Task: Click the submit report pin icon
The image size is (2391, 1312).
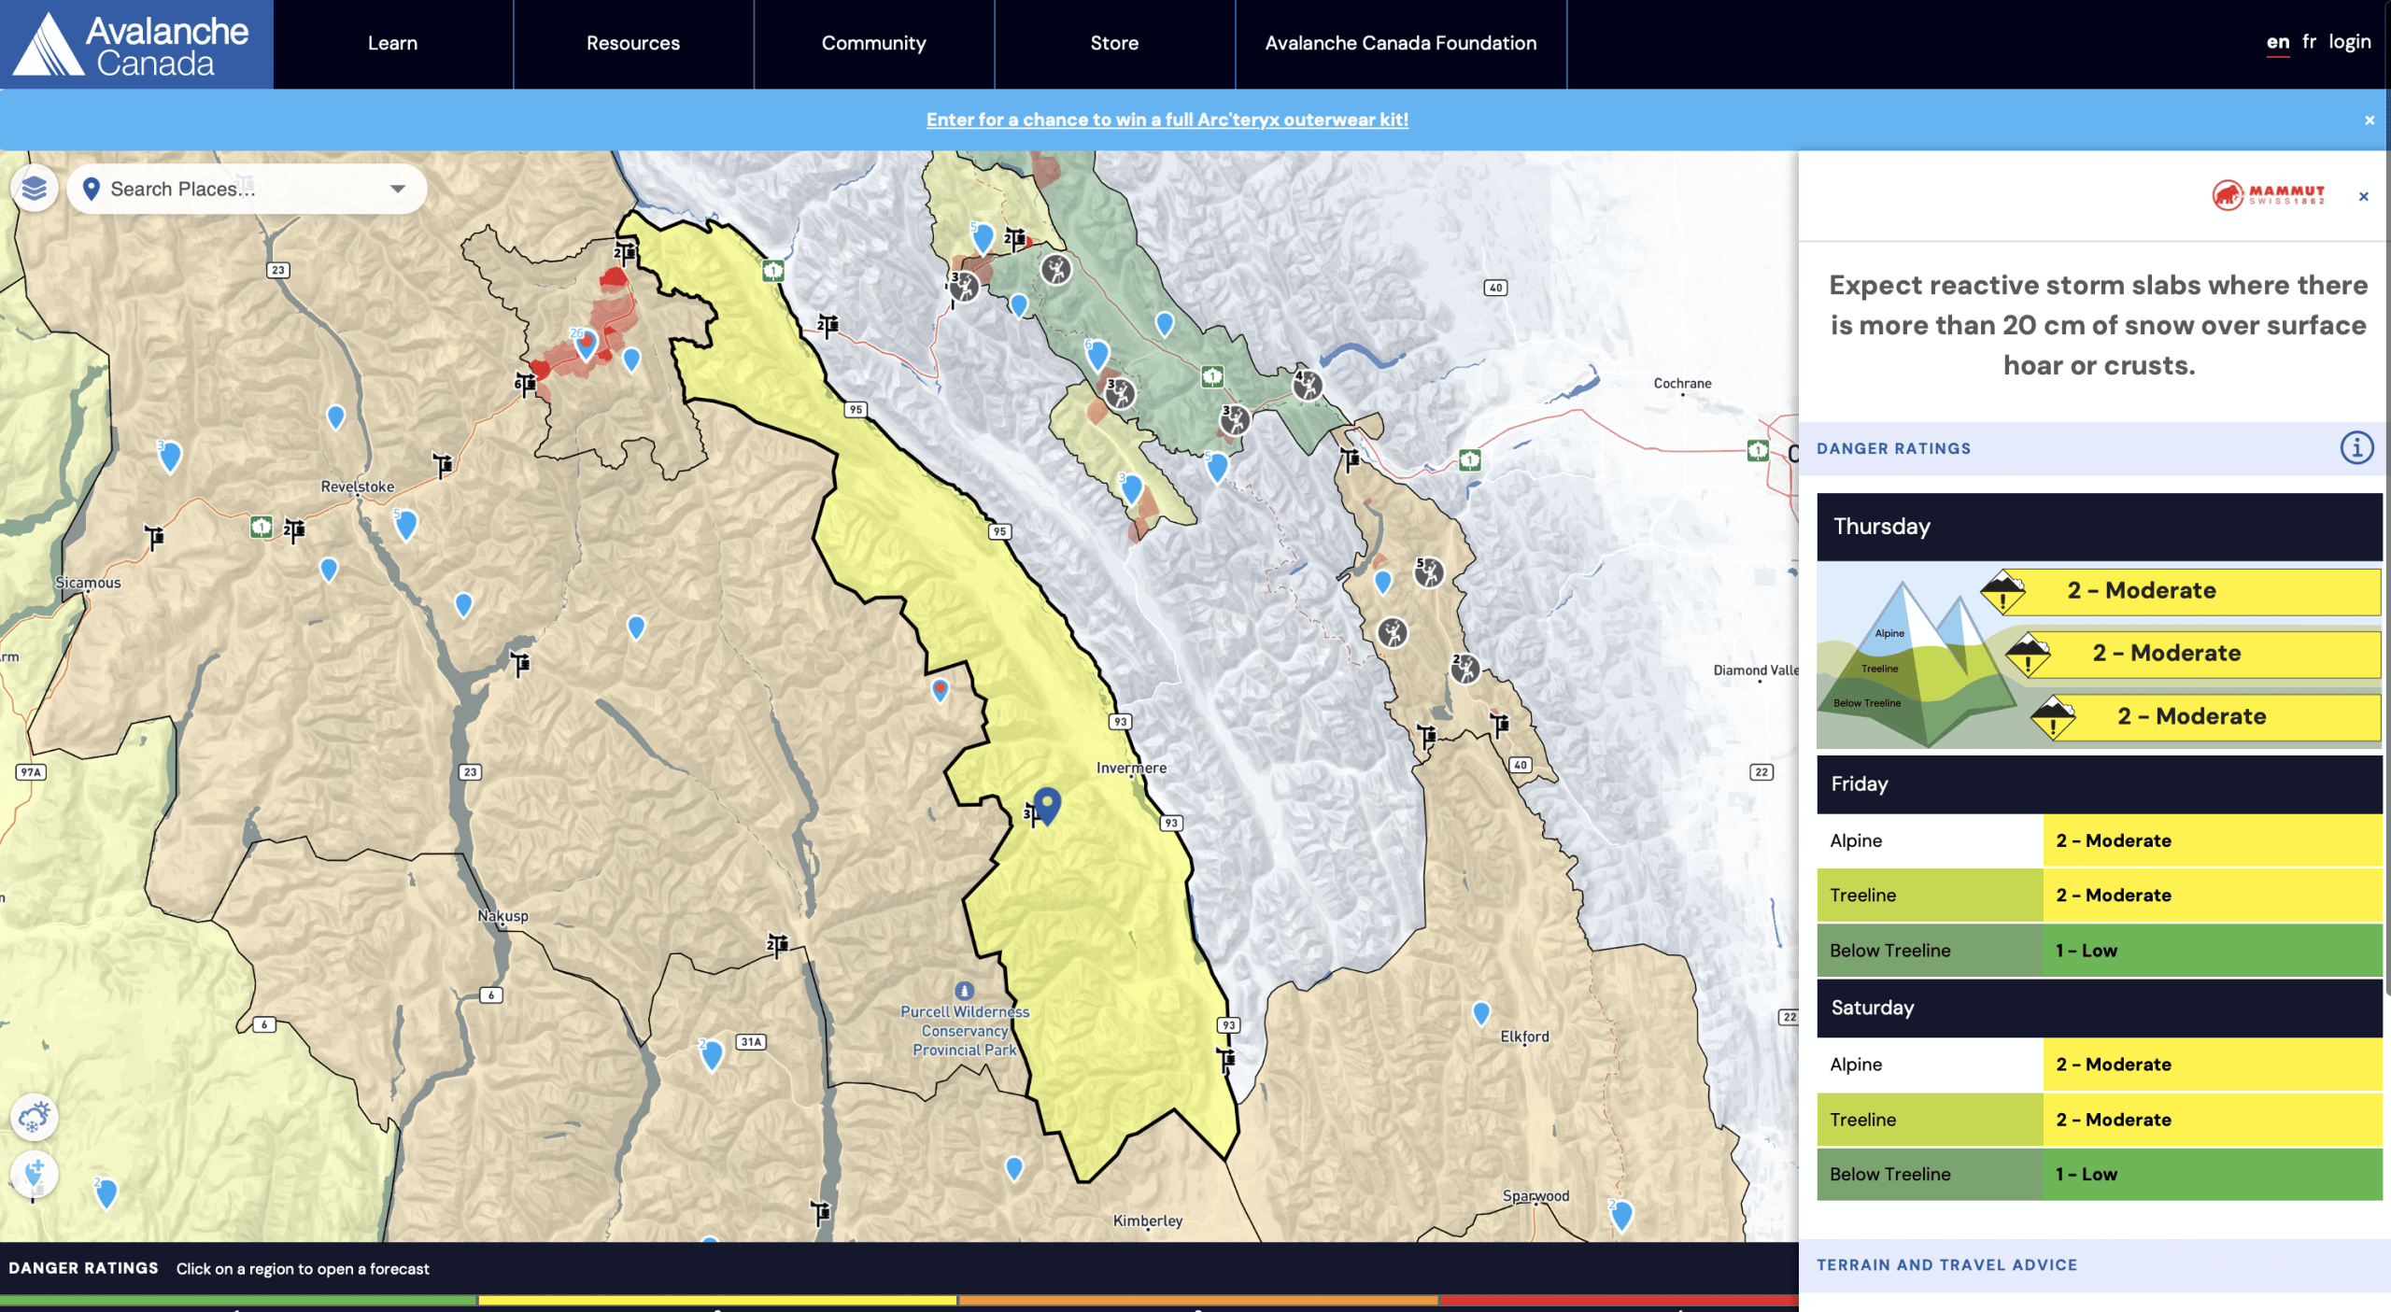Action: coord(35,1173)
